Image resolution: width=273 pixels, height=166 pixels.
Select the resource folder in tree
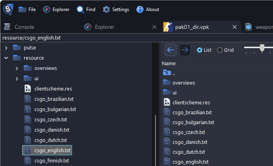[28, 58]
